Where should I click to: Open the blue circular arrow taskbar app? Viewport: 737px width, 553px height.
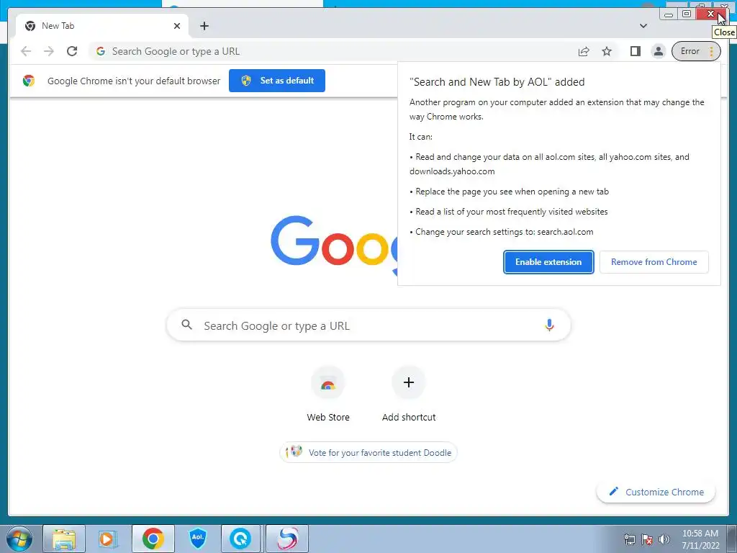coord(240,539)
